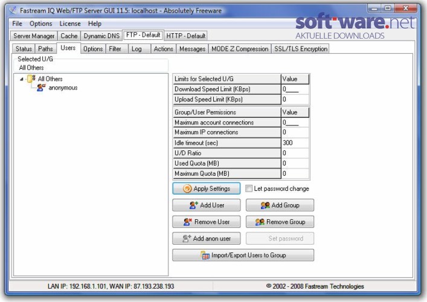
Task: Minimize the Fastream window
Action: click(x=374, y=8)
